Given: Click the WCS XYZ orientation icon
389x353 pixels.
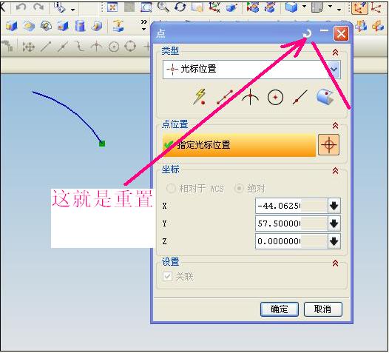Looking at the screenshot, I should pyautogui.click(x=214, y=7).
